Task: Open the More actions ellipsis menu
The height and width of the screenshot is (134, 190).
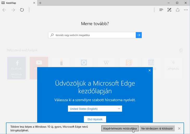Action: (x=186, y=10)
